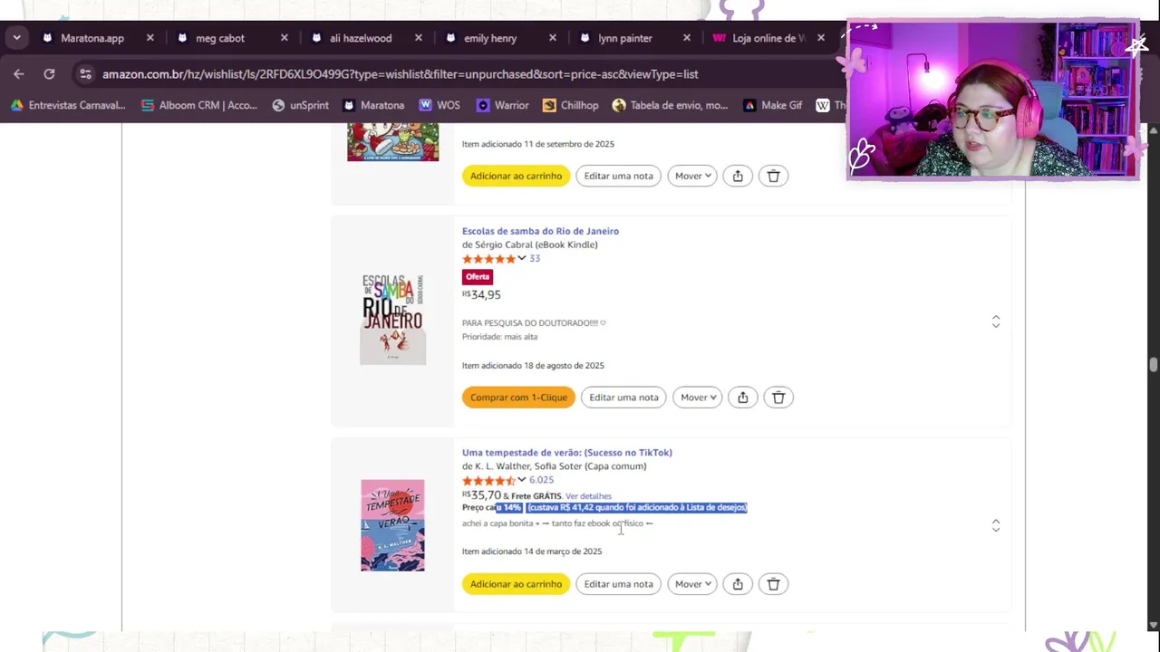
Task: Switch to the Loja online tab
Action: click(x=768, y=38)
